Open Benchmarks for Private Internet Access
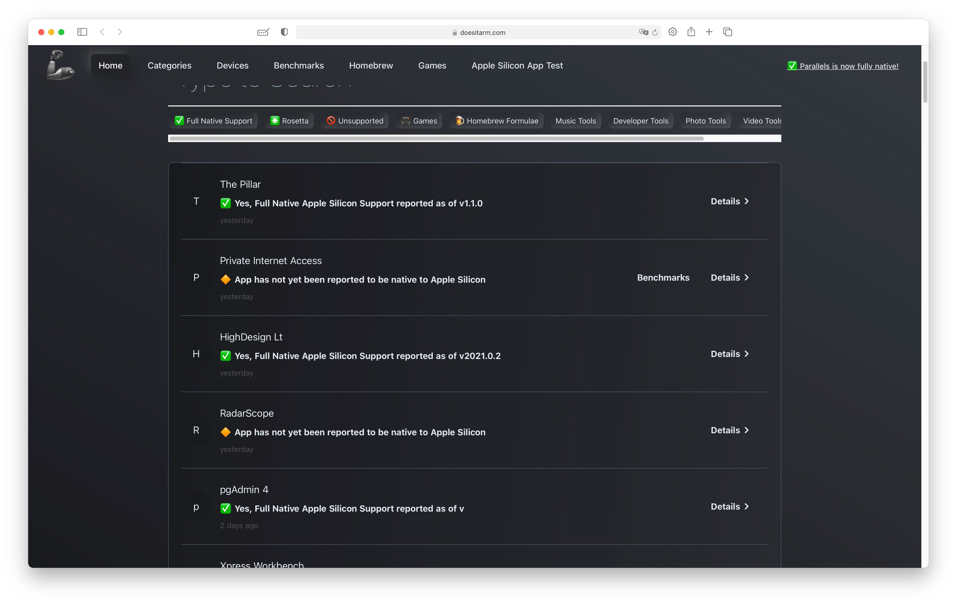Image resolution: width=957 pixels, height=605 pixels. [x=663, y=277]
